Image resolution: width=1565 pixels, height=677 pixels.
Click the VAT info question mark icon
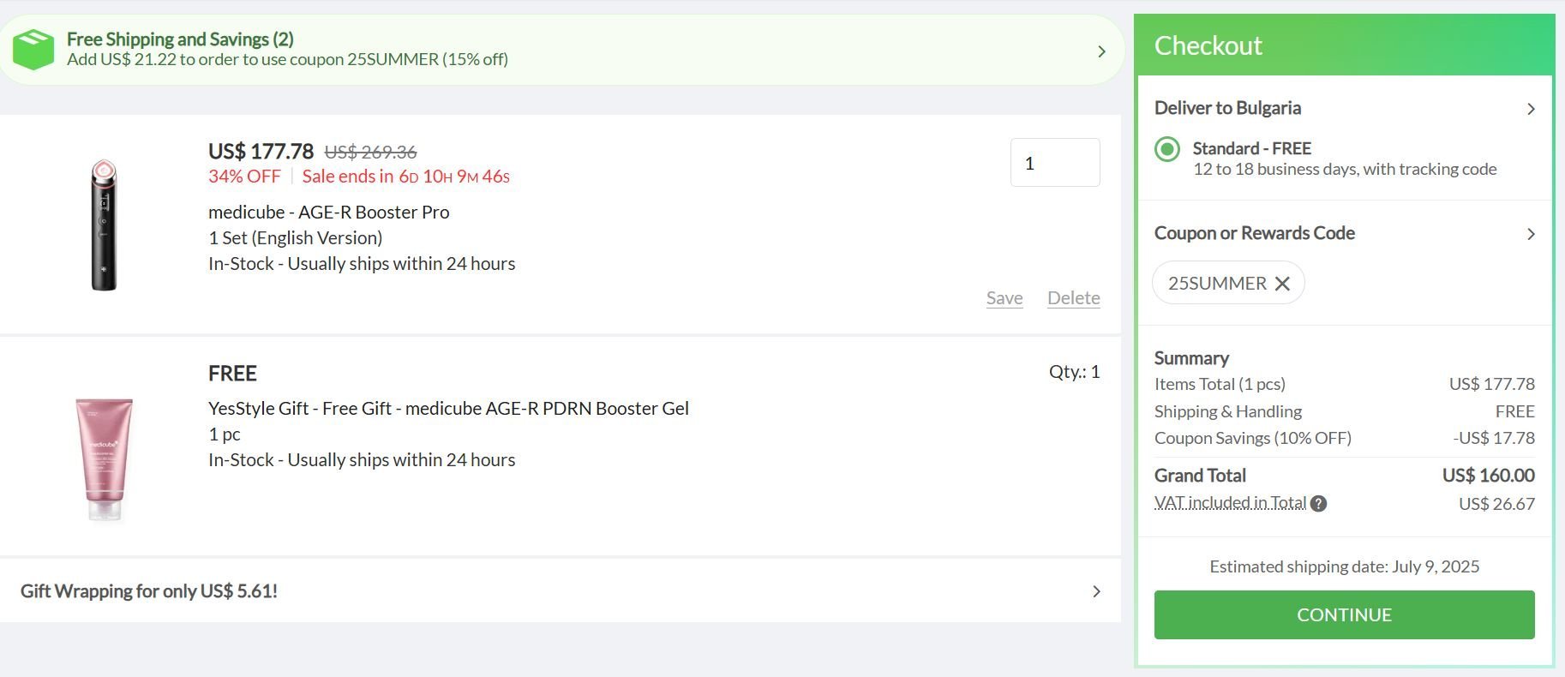1319,504
